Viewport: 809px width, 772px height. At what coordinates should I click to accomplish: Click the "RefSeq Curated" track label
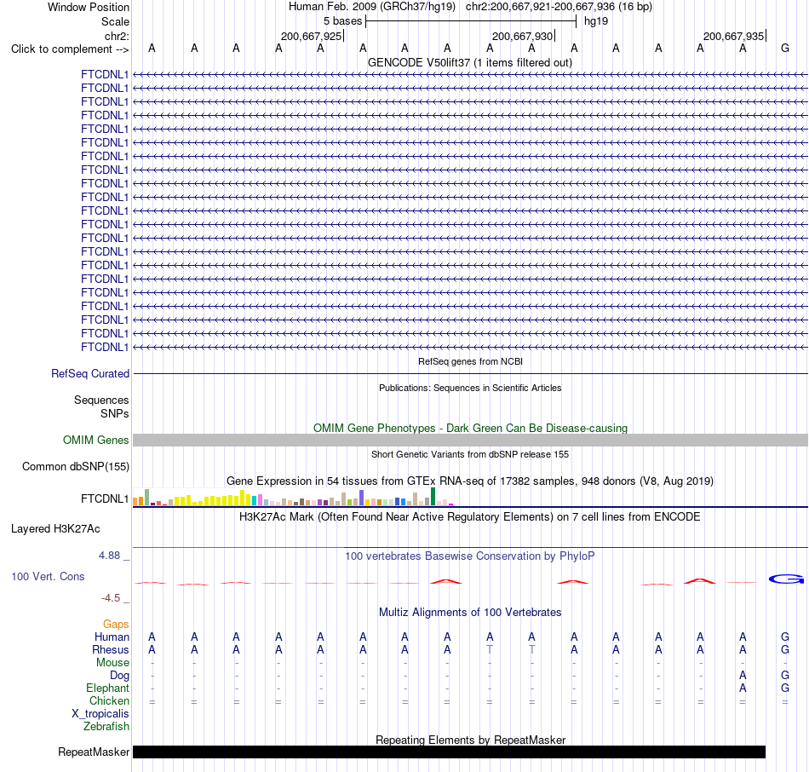coord(89,373)
